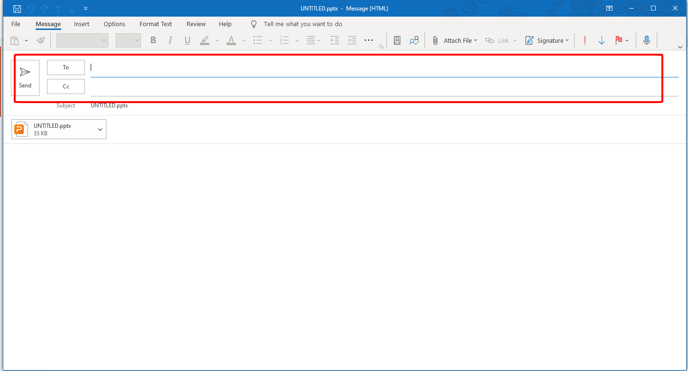Open the Attach File dropdown
This screenshot has width=688, height=371.
click(x=474, y=40)
